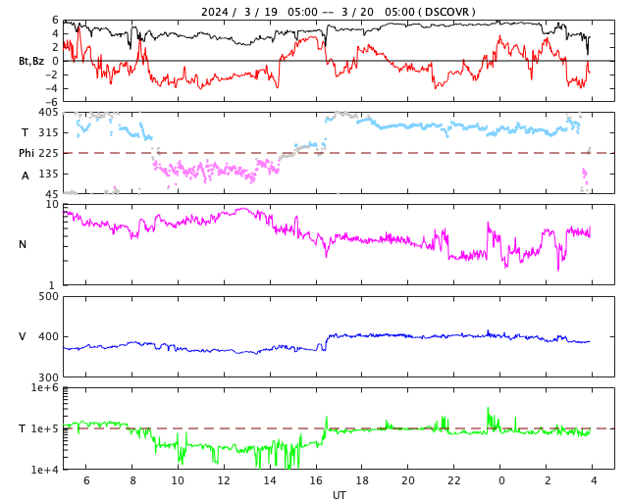Click the "1e+5" temperature tick

click(45, 428)
